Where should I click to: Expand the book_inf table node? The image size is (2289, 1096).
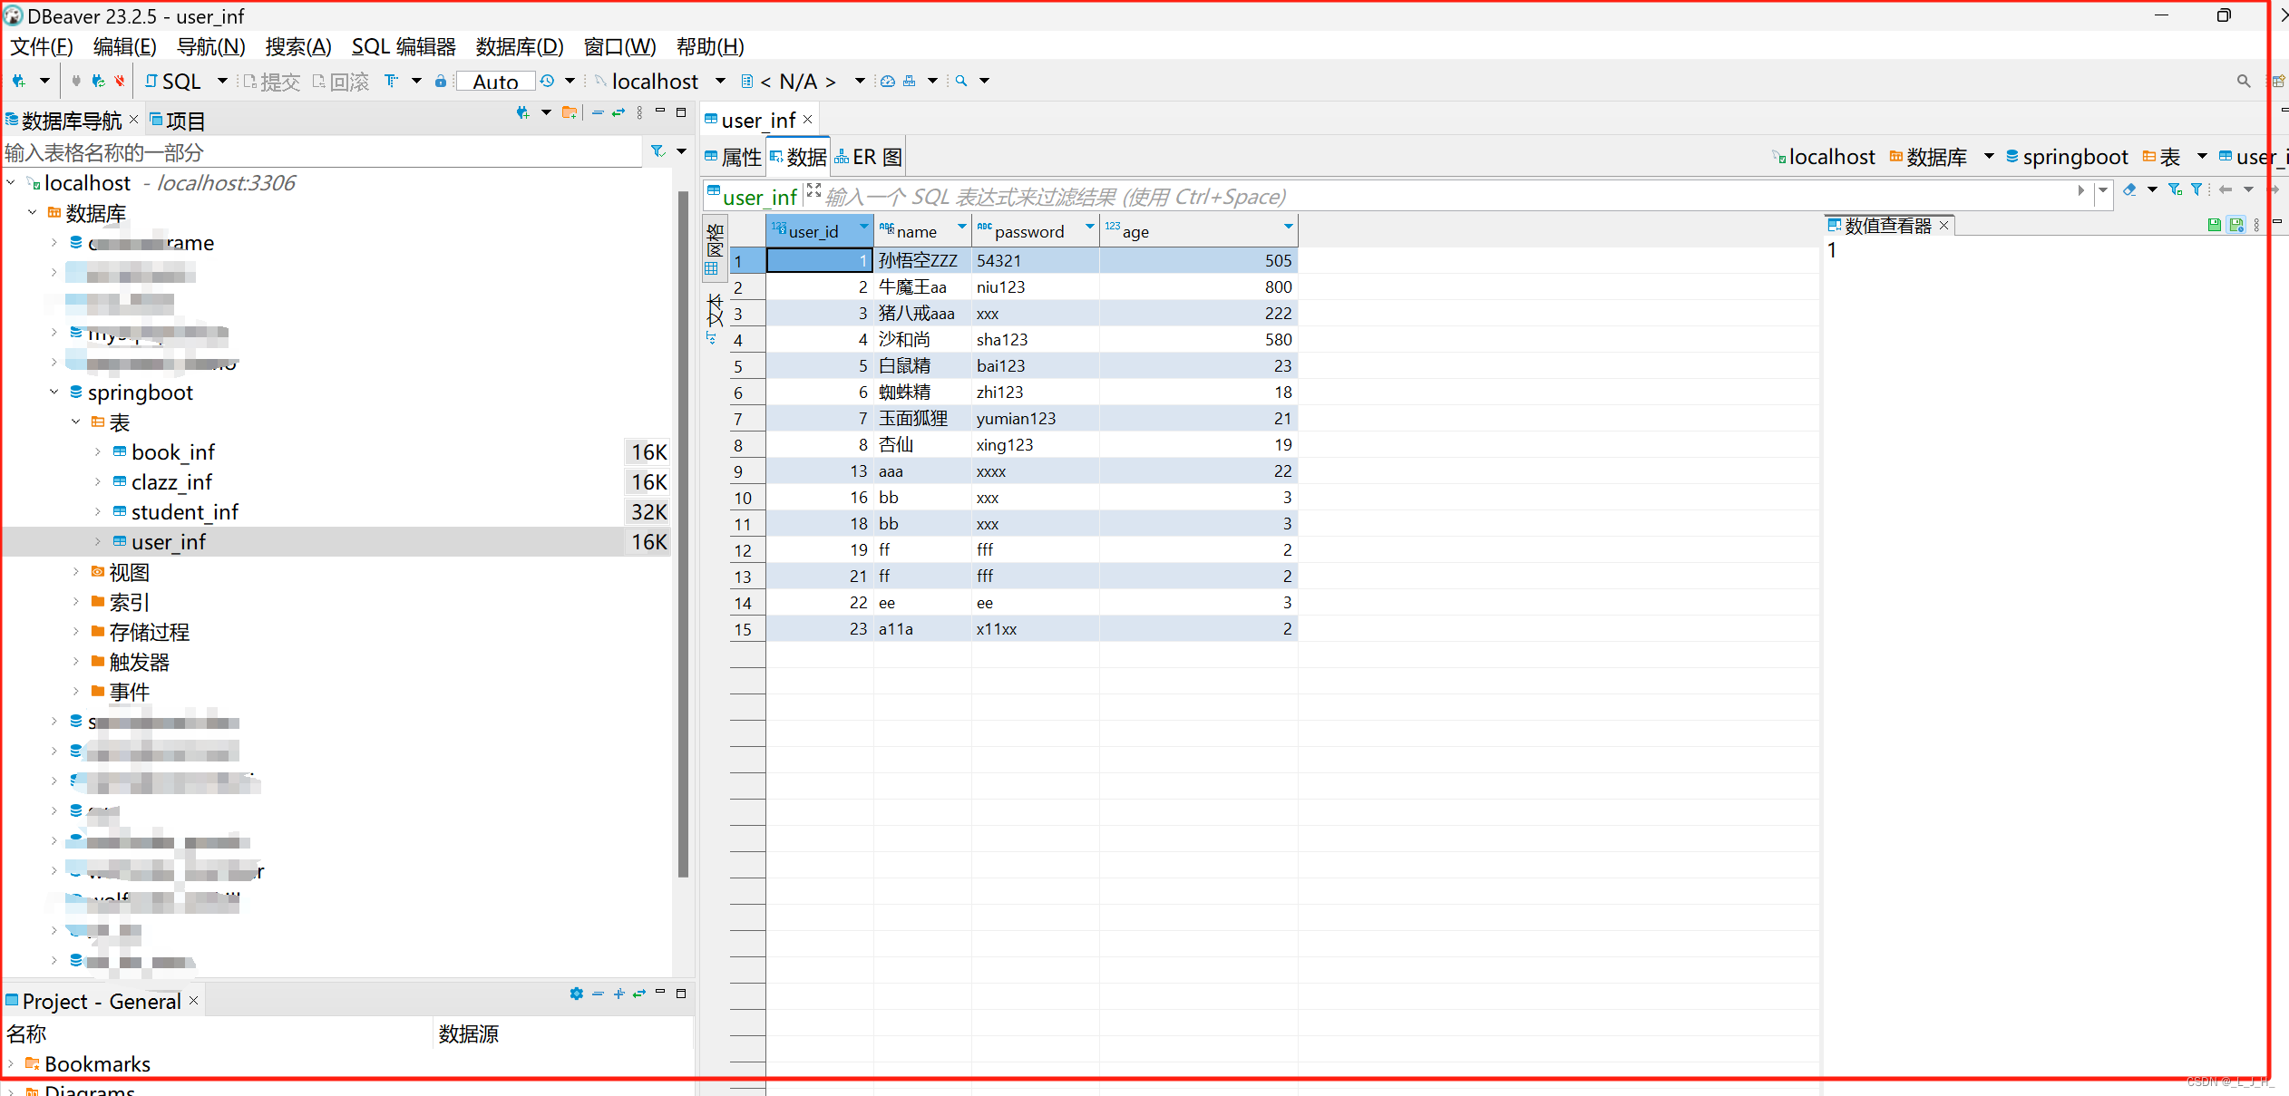(x=98, y=451)
